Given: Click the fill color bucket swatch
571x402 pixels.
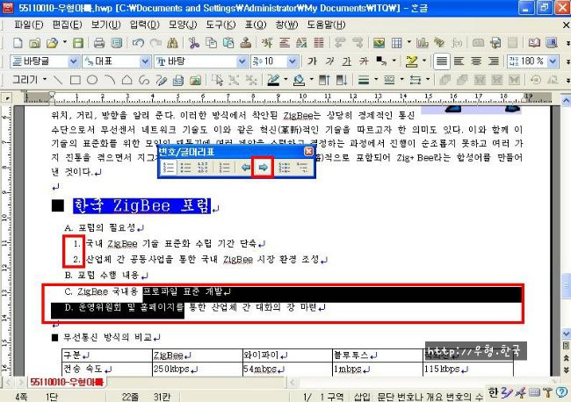Looking at the screenshot, I should coord(299,80).
